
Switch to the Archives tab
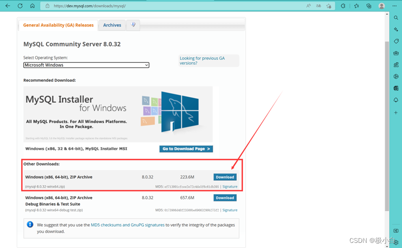tap(112, 25)
